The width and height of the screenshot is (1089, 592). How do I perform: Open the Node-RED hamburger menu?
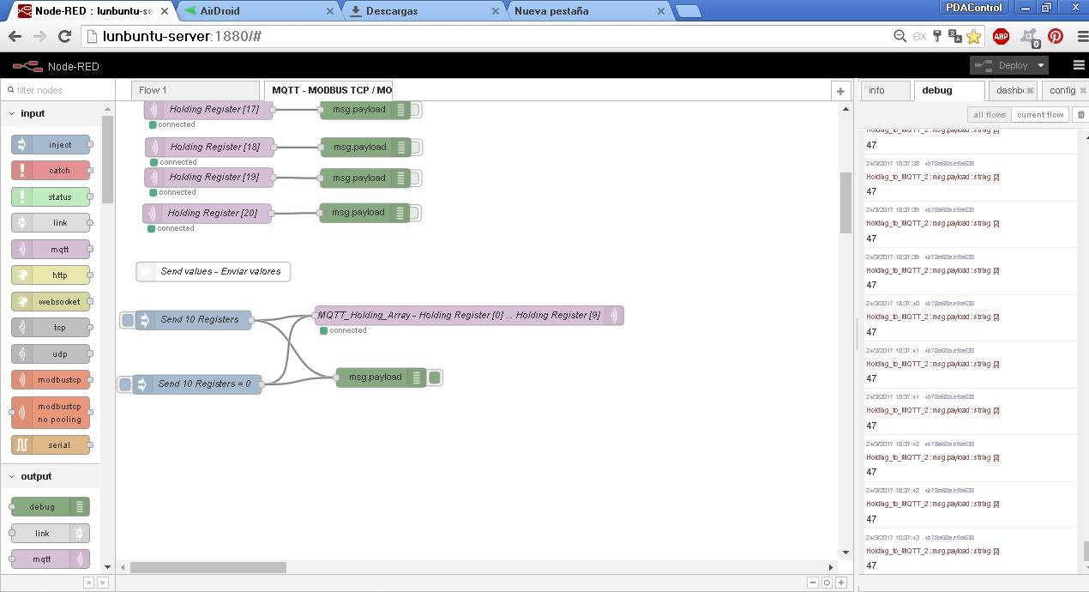[1079, 65]
